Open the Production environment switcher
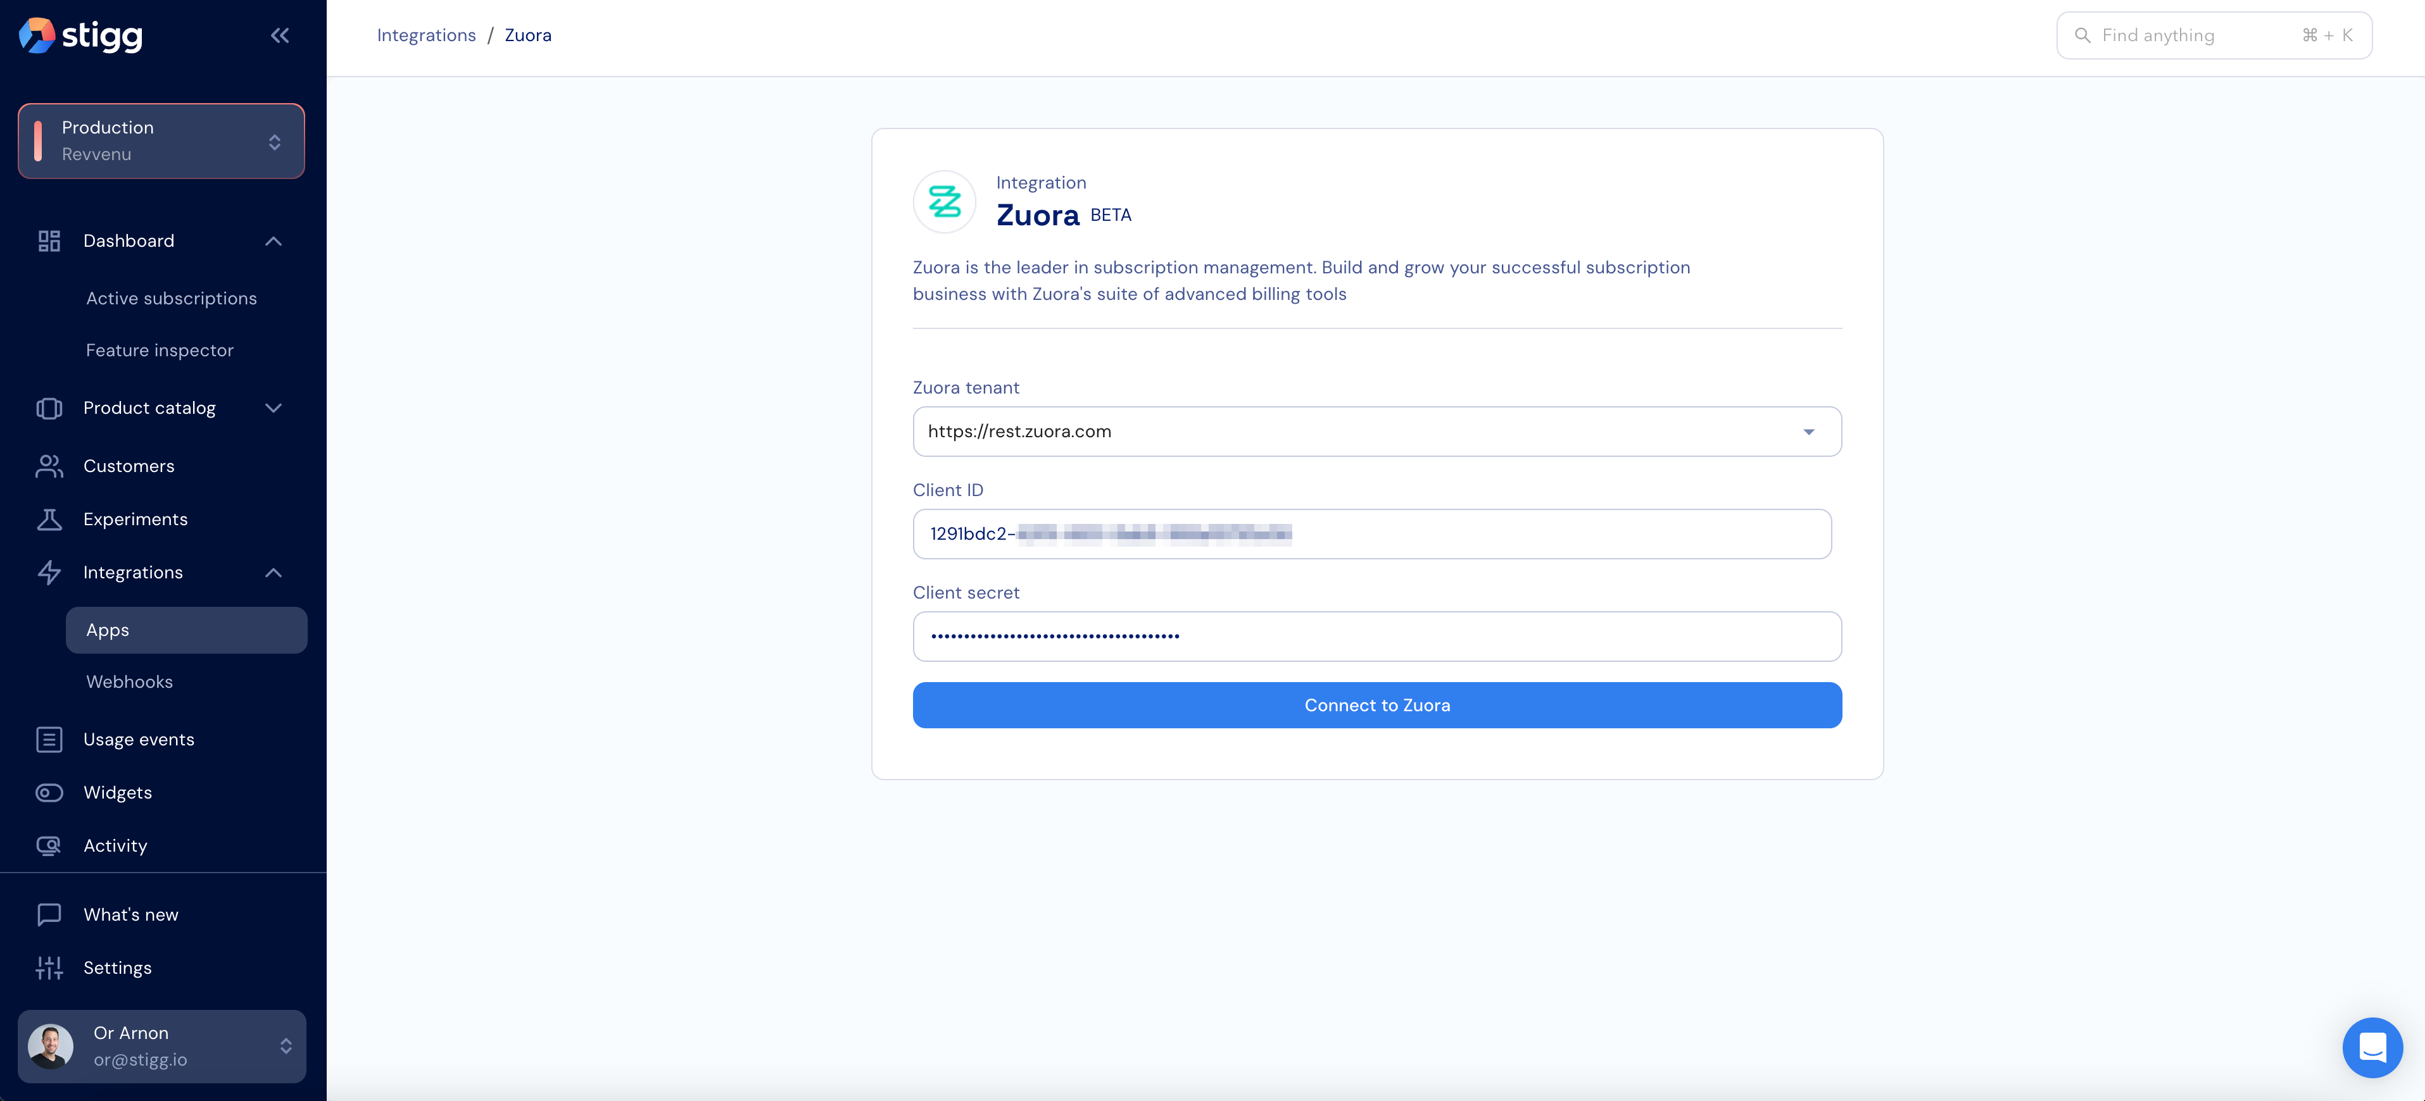Image resolution: width=2425 pixels, height=1101 pixels. (x=162, y=141)
